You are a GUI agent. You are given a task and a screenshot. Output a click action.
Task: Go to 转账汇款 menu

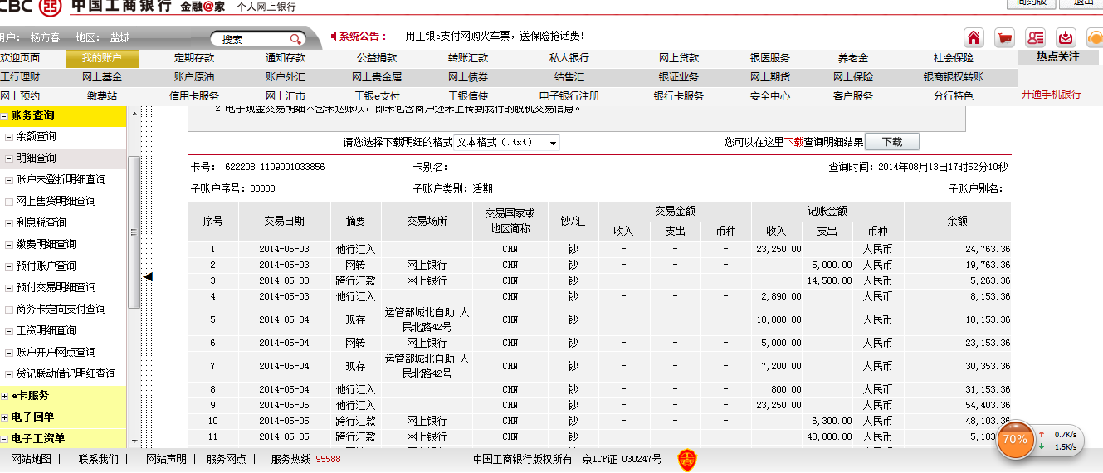click(468, 58)
